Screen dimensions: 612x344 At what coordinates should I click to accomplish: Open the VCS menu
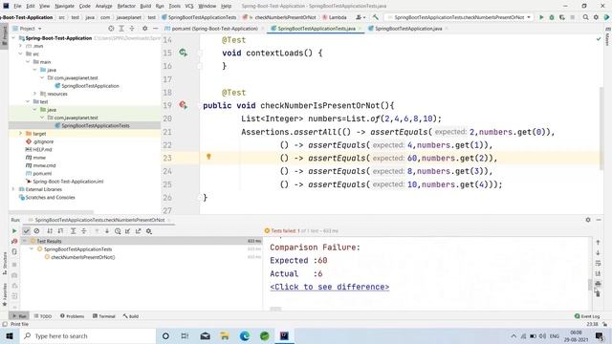189,6
